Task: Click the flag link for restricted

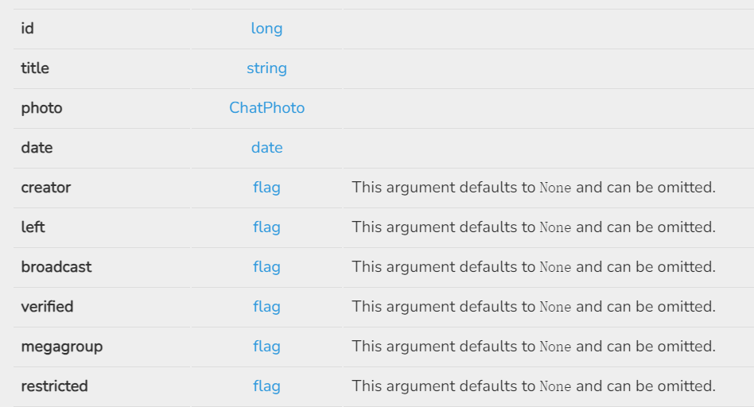Action: coord(266,386)
